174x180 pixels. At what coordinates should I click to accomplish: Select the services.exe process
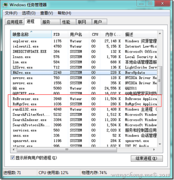click(84, 130)
